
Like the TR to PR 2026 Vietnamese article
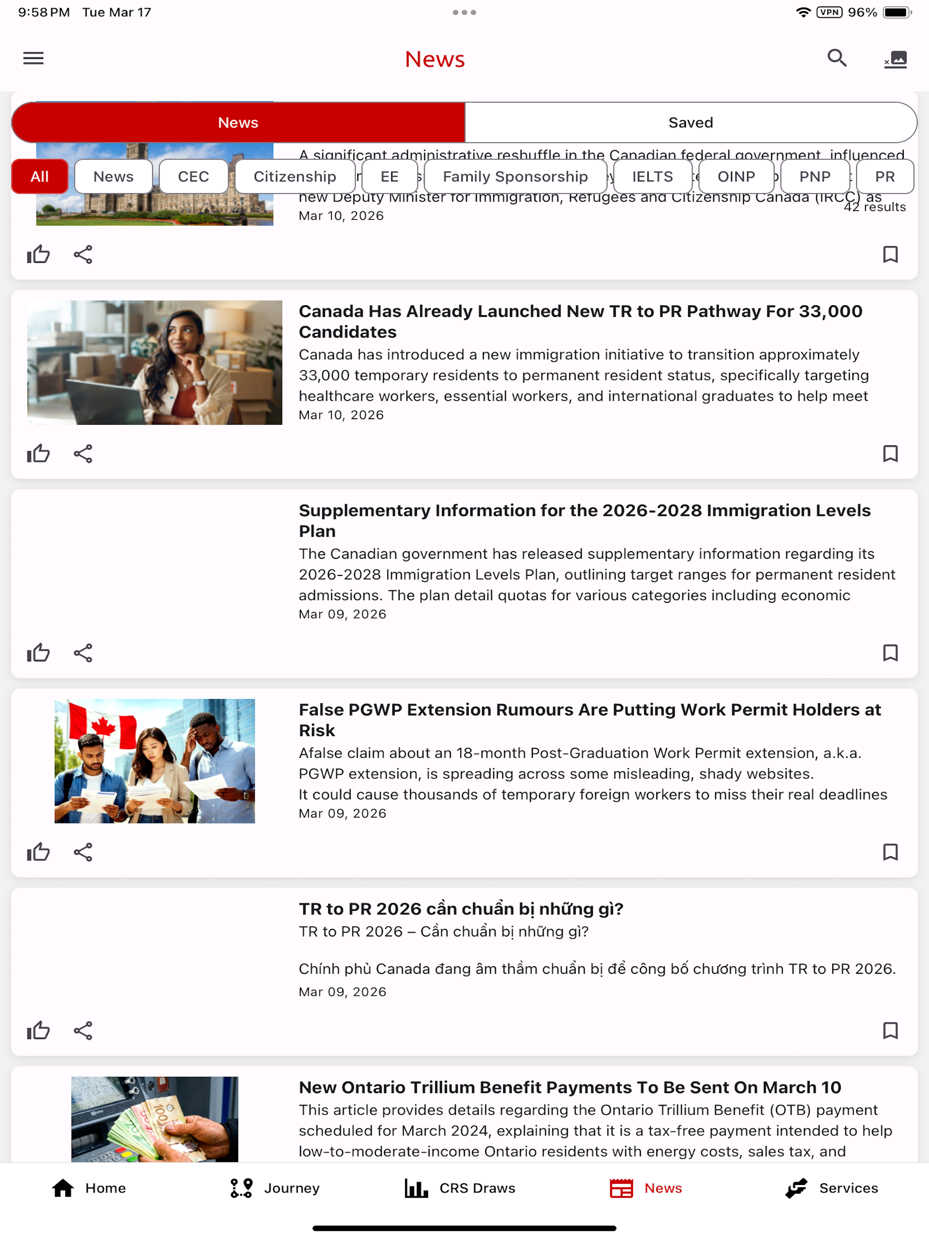pos(39,1031)
